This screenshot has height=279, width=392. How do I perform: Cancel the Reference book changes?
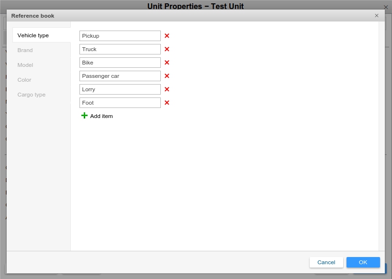(x=326, y=262)
